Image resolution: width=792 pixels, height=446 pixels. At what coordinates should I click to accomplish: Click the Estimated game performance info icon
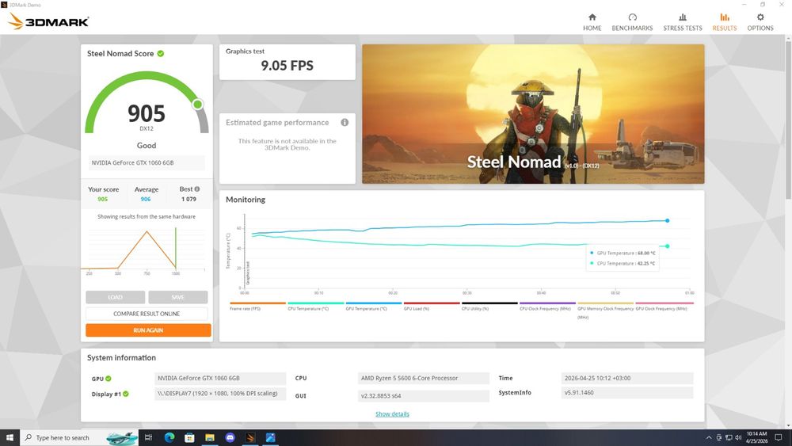(x=345, y=122)
